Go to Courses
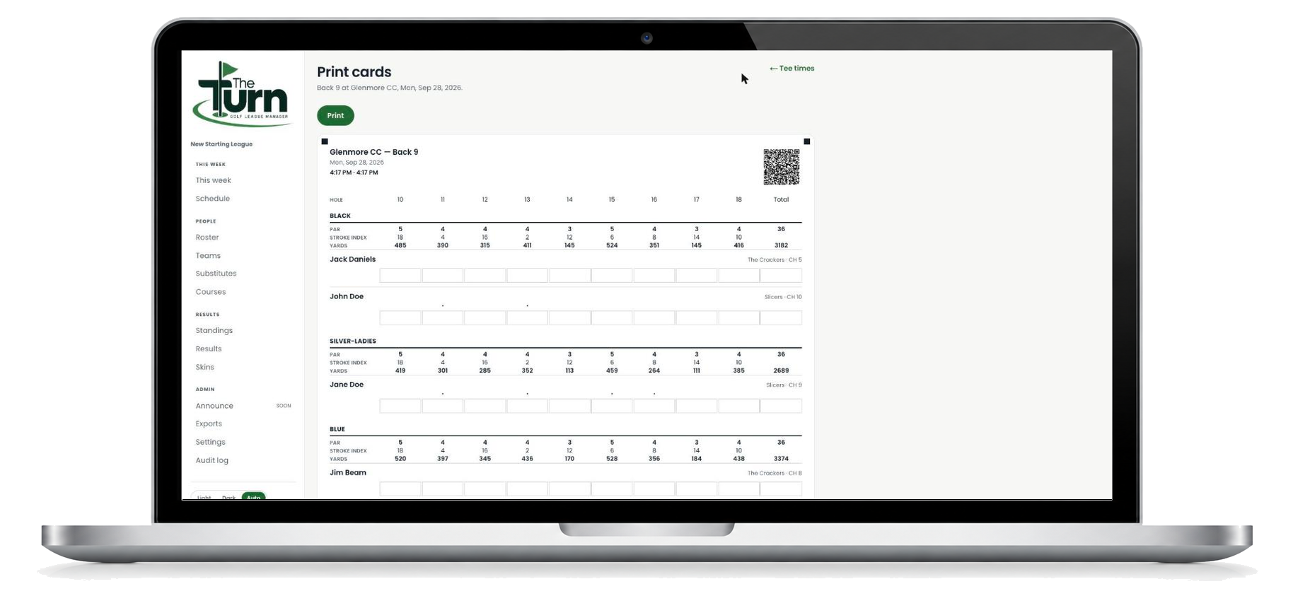 pos(211,292)
